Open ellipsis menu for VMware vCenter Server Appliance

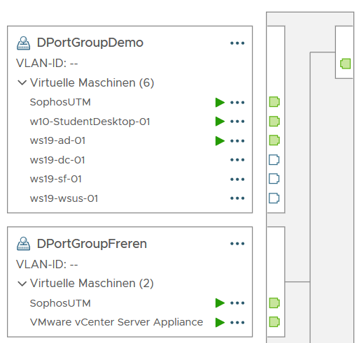click(x=237, y=323)
